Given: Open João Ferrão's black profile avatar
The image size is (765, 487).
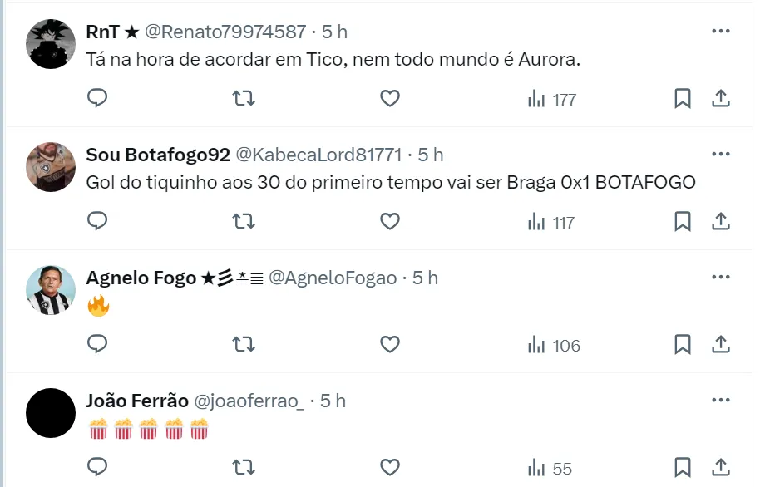Looking at the screenshot, I should point(51,413).
